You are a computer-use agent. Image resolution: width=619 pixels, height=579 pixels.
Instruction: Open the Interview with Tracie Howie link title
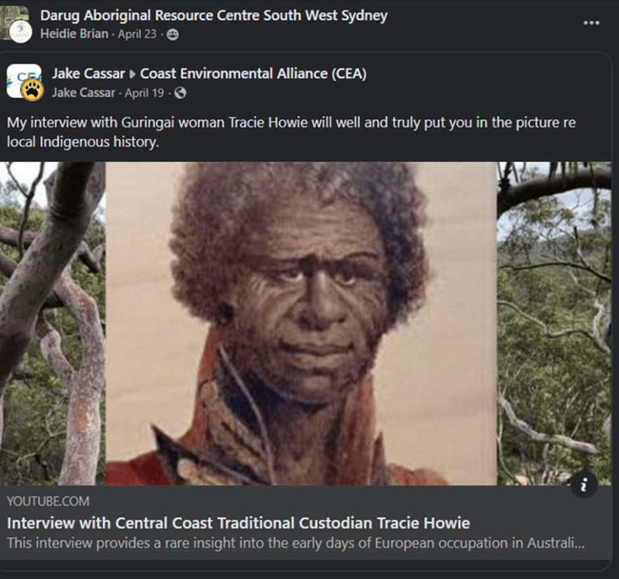click(238, 523)
